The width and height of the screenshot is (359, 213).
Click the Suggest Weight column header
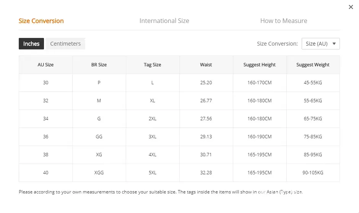click(313, 65)
